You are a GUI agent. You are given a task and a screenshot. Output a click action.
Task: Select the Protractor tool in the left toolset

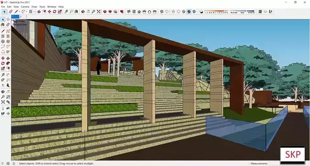coord(3,80)
